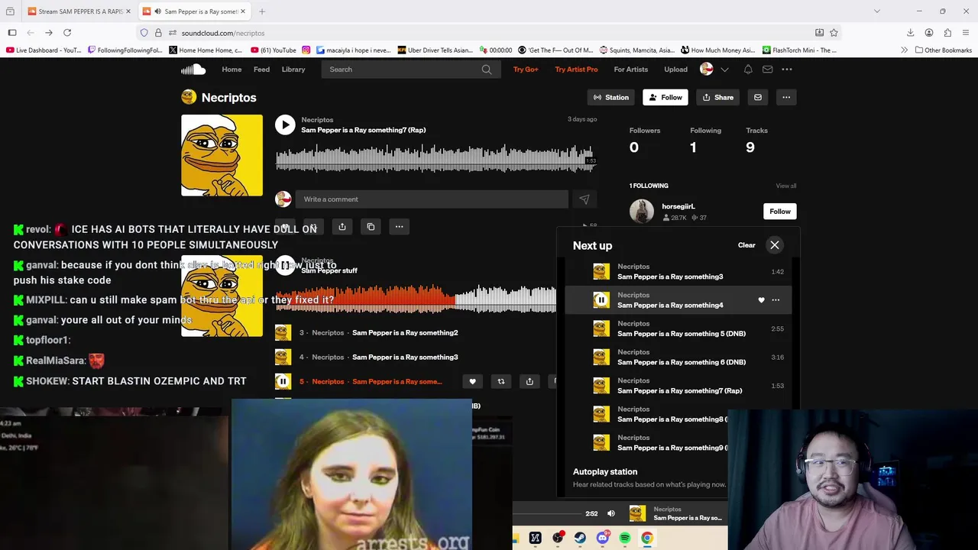Image resolution: width=978 pixels, height=550 pixels.
Task: Open the FlashTorch Mini bookmark
Action: pyautogui.click(x=799, y=50)
